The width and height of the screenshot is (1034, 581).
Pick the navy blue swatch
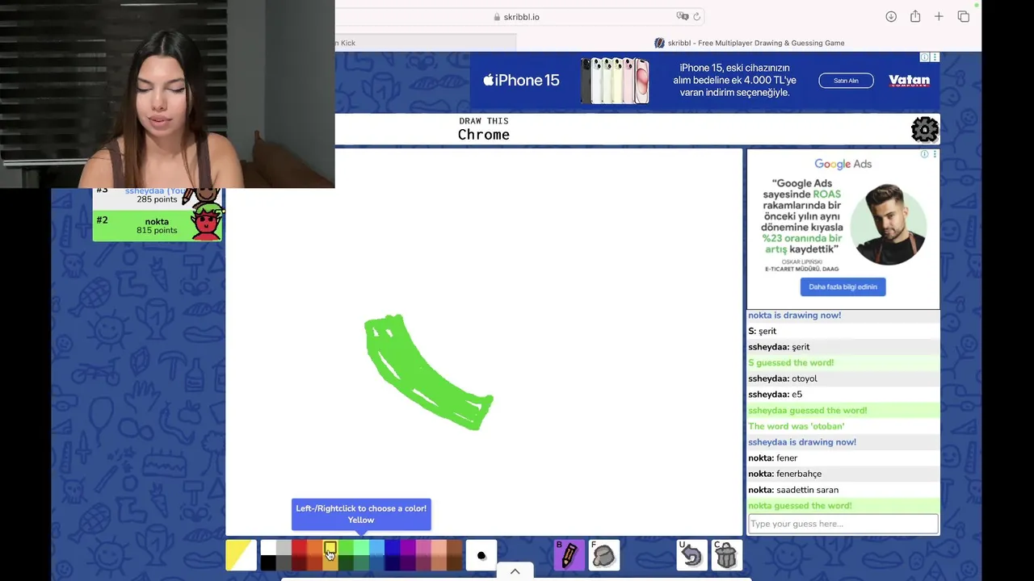[393, 562]
